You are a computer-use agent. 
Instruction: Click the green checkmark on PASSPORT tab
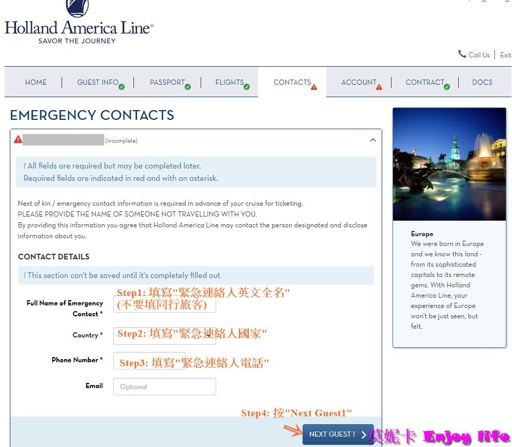click(x=188, y=86)
